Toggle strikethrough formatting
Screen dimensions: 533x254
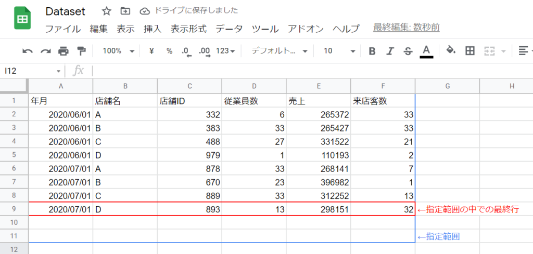coord(408,51)
